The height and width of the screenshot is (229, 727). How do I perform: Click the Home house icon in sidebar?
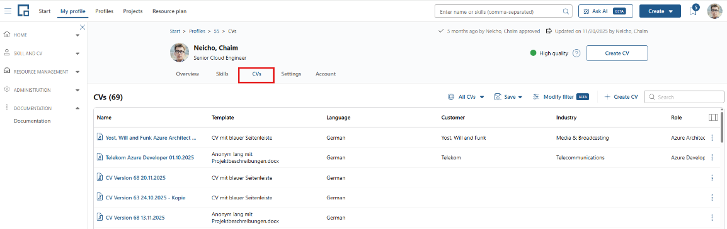point(7,35)
